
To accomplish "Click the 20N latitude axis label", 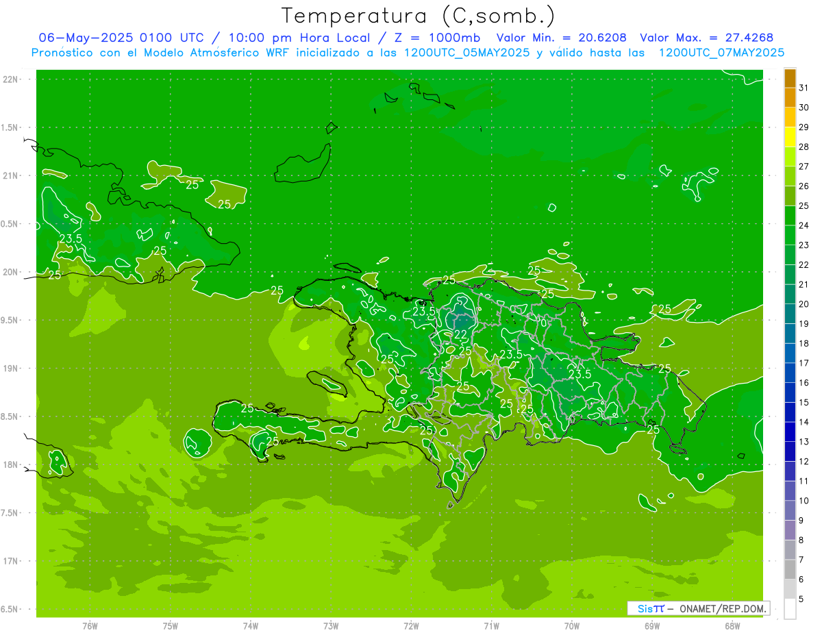I will click(12, 272).
